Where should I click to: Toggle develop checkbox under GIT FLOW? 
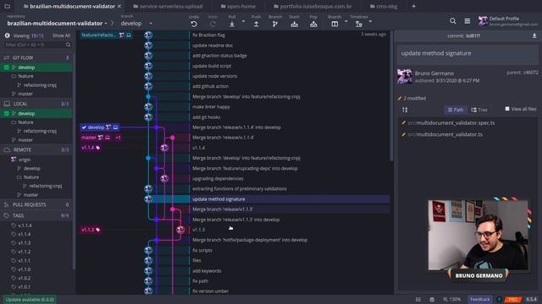pos(6,68)
